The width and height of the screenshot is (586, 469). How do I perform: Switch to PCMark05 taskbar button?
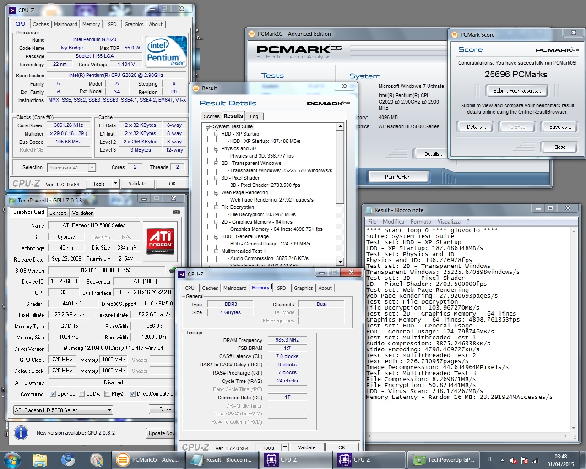coord(149,460)
